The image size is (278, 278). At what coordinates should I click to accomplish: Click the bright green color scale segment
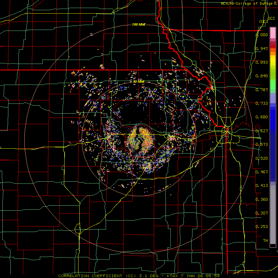pyautogui.click(x=273, y=84)
